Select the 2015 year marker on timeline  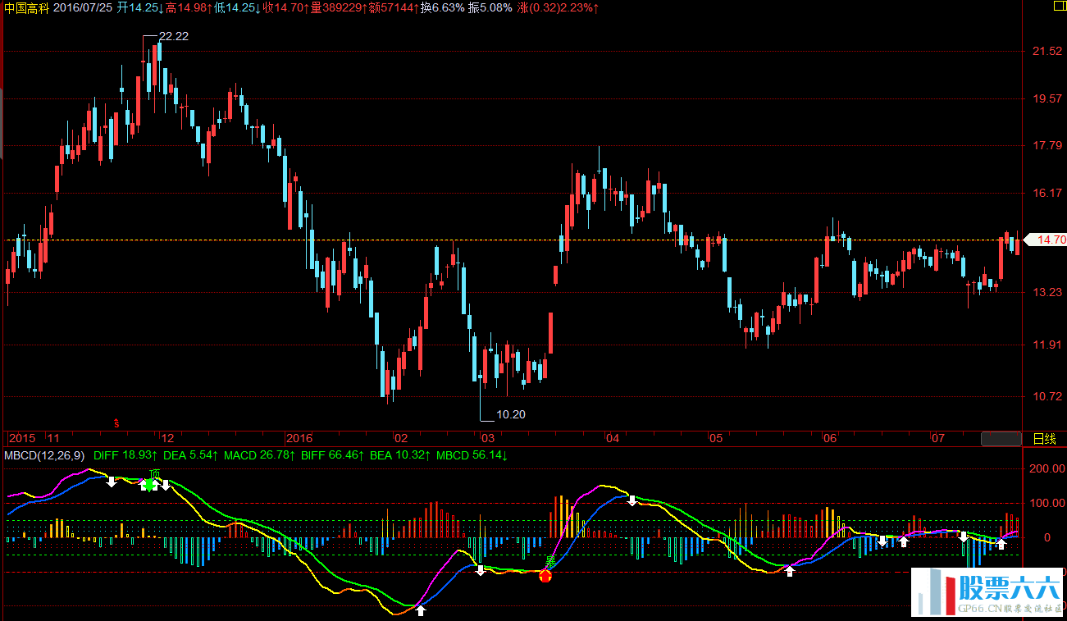[22, 438]
